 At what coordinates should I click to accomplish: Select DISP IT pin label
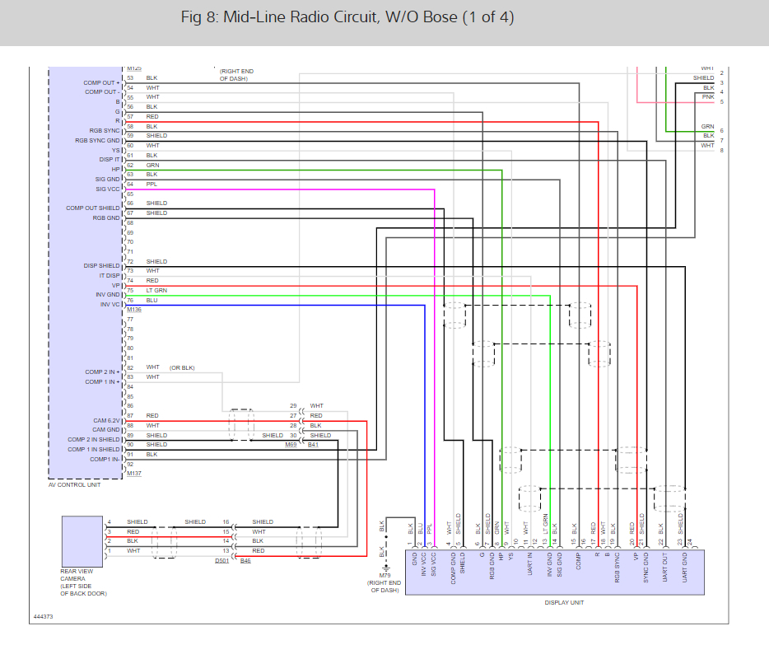[x=110, y=160]
